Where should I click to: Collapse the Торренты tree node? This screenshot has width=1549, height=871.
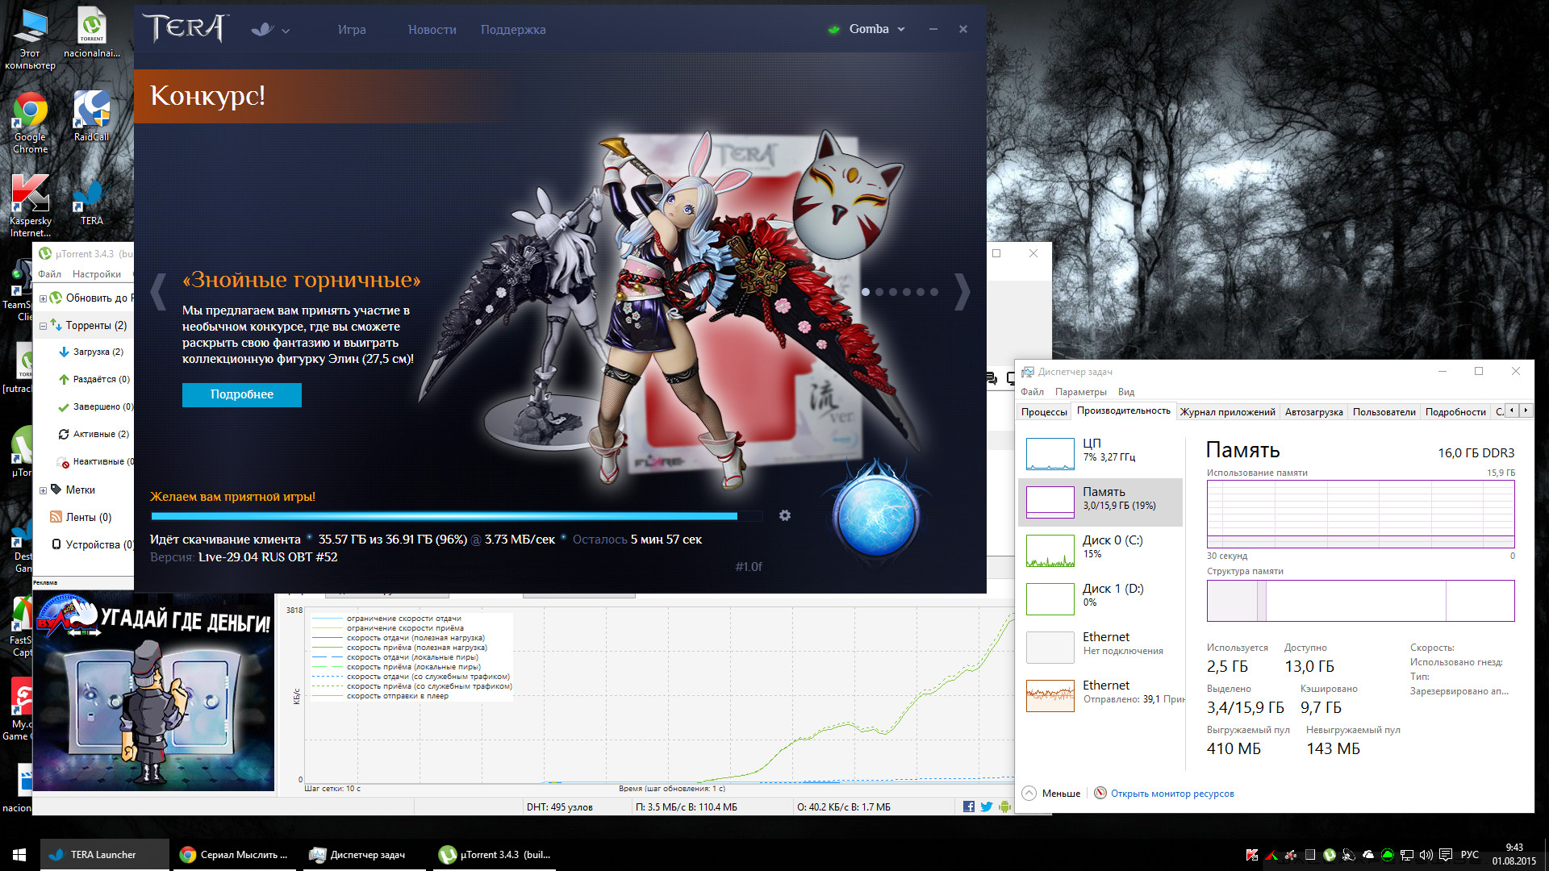pyautogui.click(x=43, y=326)
